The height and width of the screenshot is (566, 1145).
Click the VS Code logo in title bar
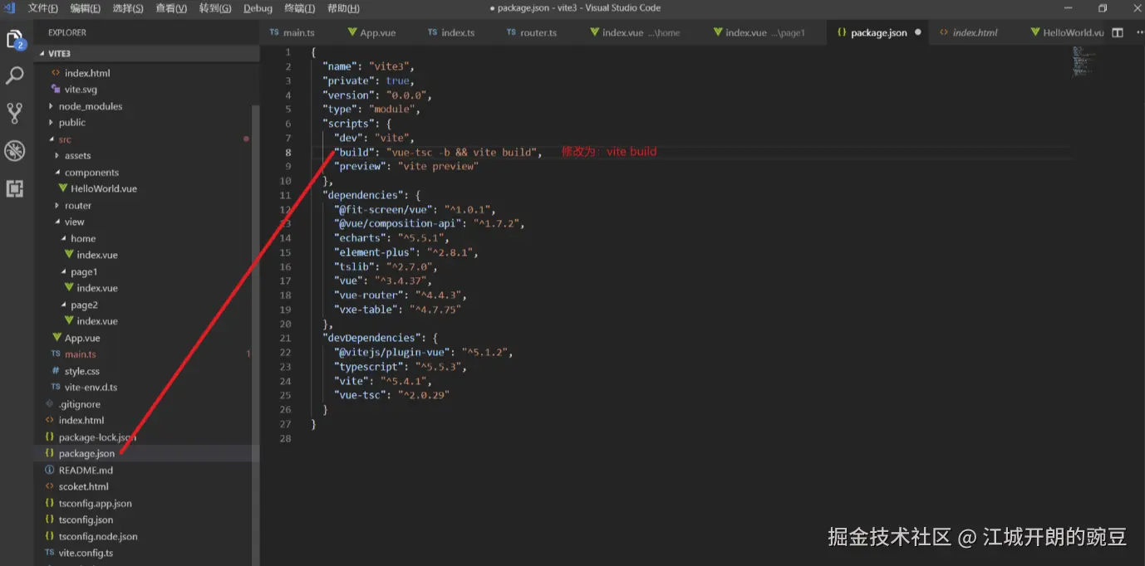tap(11, 8)
